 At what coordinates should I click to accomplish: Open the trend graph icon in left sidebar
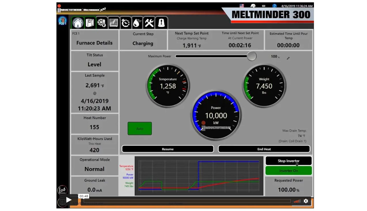(62, 190)
